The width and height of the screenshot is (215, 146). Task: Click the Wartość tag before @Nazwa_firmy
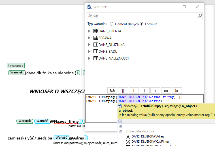tap(42, 121)
